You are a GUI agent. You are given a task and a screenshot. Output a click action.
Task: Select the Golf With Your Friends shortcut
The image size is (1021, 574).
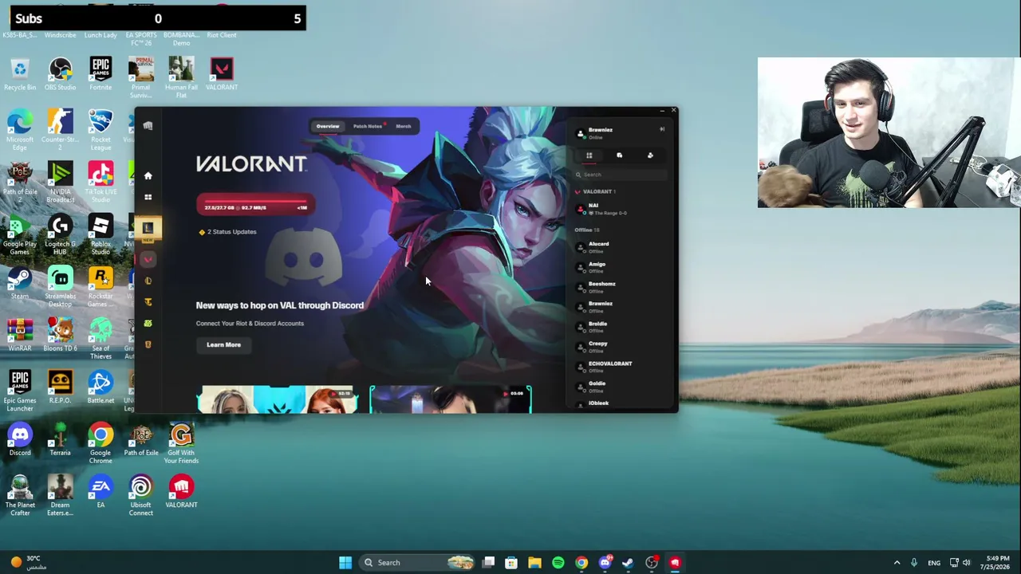[x=181, y=443]
